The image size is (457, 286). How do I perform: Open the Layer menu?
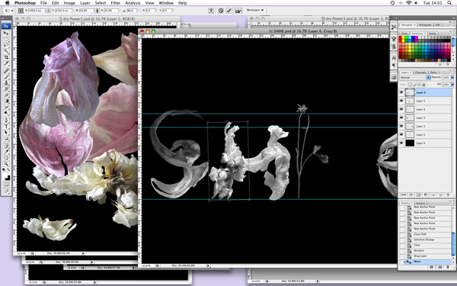click(x=85, y=3)
